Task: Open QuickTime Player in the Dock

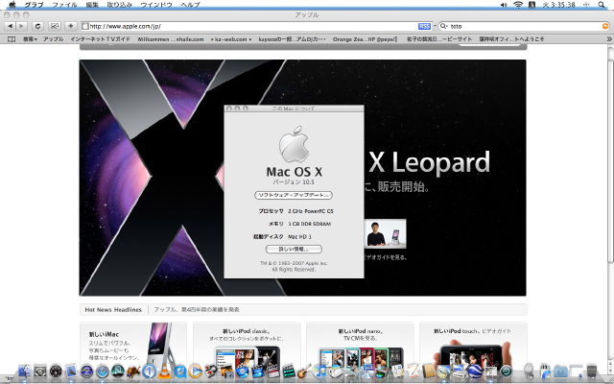Action: 180,371
